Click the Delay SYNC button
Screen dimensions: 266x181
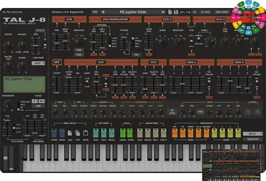[x=200, y=112]
